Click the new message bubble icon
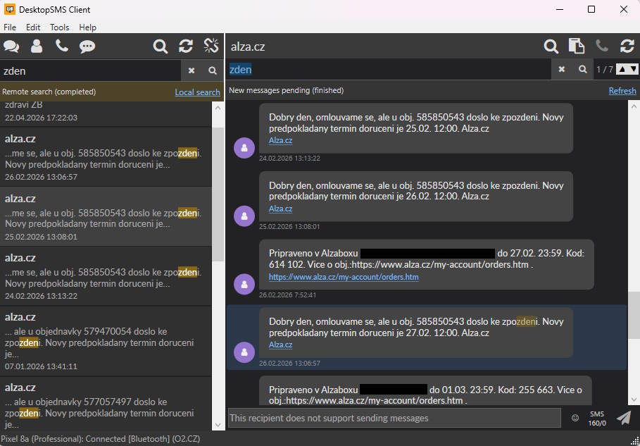Screen dimensions: 640x446 click(87, 47)
